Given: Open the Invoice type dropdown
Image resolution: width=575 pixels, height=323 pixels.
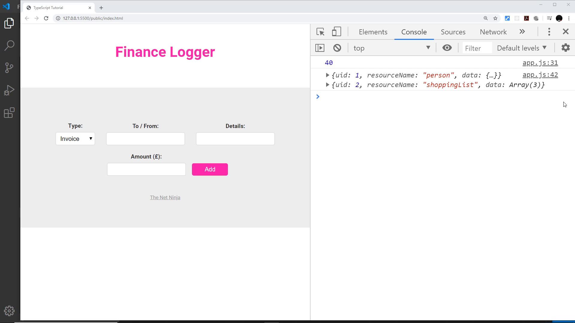Looking at the screenshot, I should point(75,139).
